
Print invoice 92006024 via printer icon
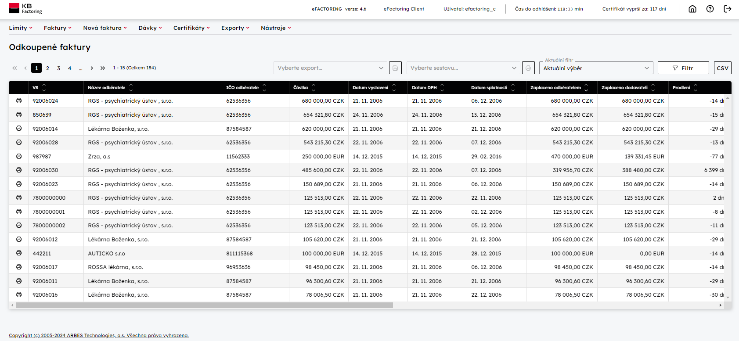tap(19, 101)
